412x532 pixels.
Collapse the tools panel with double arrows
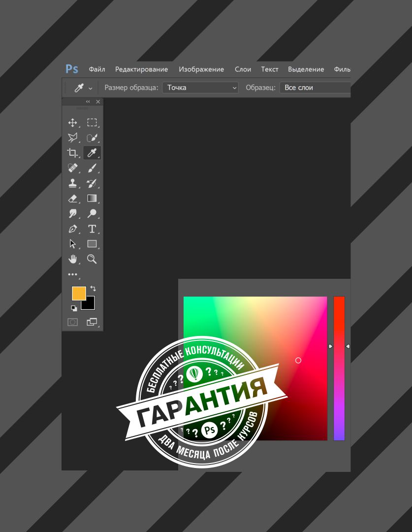click(x=88, y=102)
